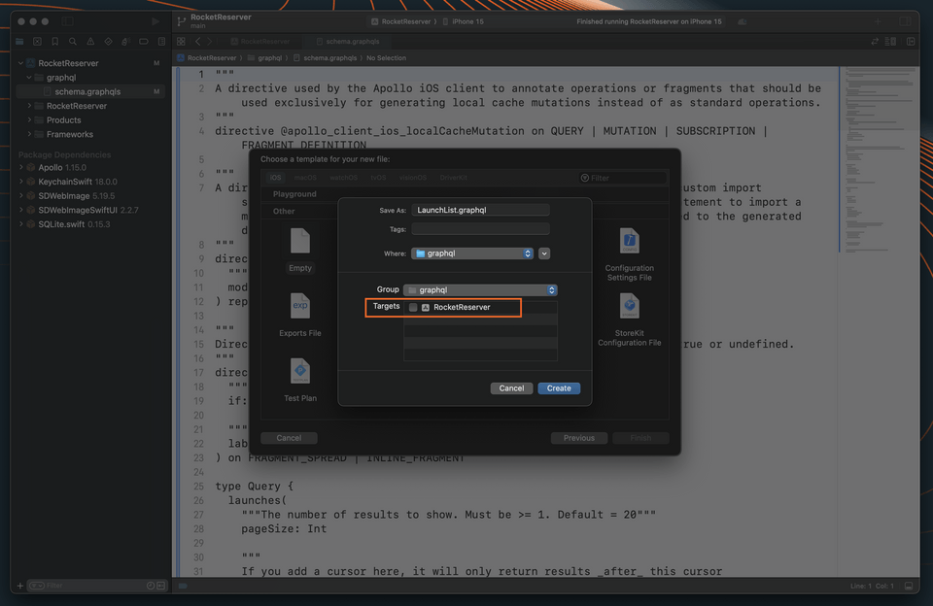This screenshot has height=606, width=933.
Task: Toggle the inspector sidebar button
Action: point(905,21)
